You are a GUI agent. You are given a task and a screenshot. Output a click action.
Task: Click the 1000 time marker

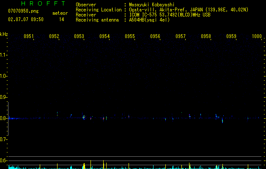257,36
